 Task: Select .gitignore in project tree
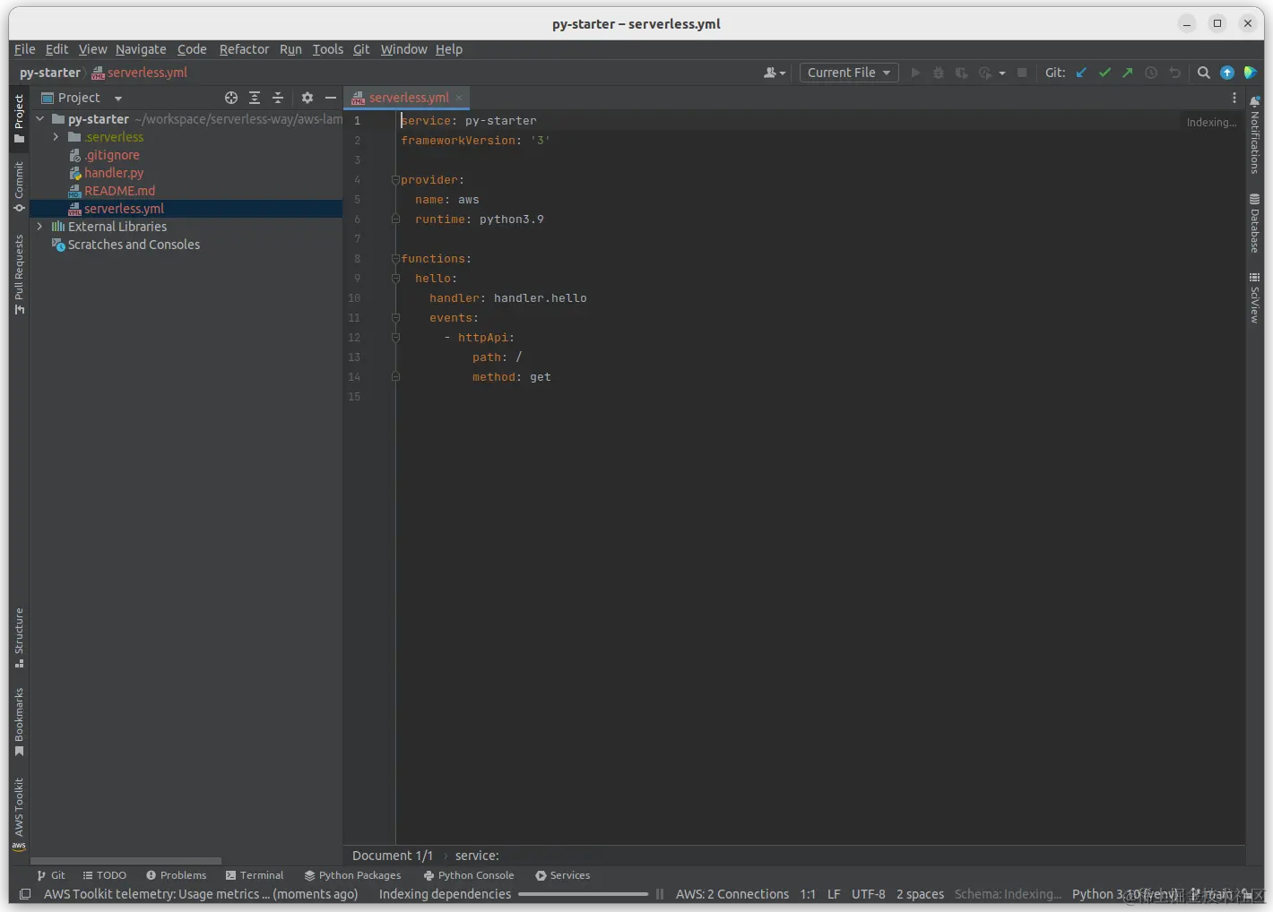[x=113, y=155]
